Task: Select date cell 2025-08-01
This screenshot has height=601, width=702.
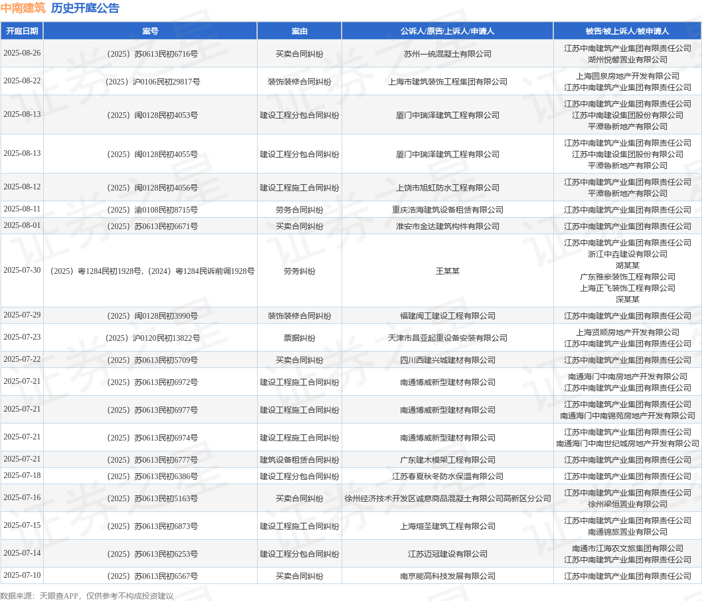Action: point(22,226)
